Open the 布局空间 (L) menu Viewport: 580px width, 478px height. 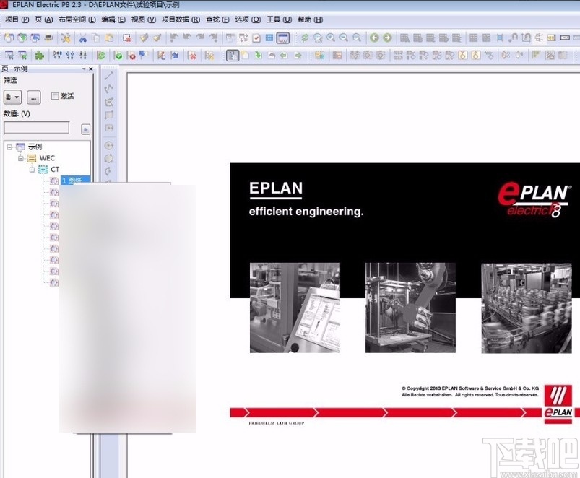(x=77, y=19)
